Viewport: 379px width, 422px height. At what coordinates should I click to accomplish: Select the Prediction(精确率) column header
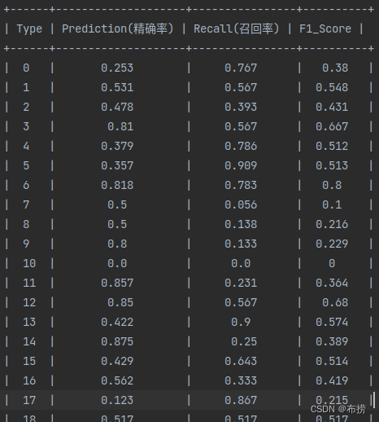point(117,29)
